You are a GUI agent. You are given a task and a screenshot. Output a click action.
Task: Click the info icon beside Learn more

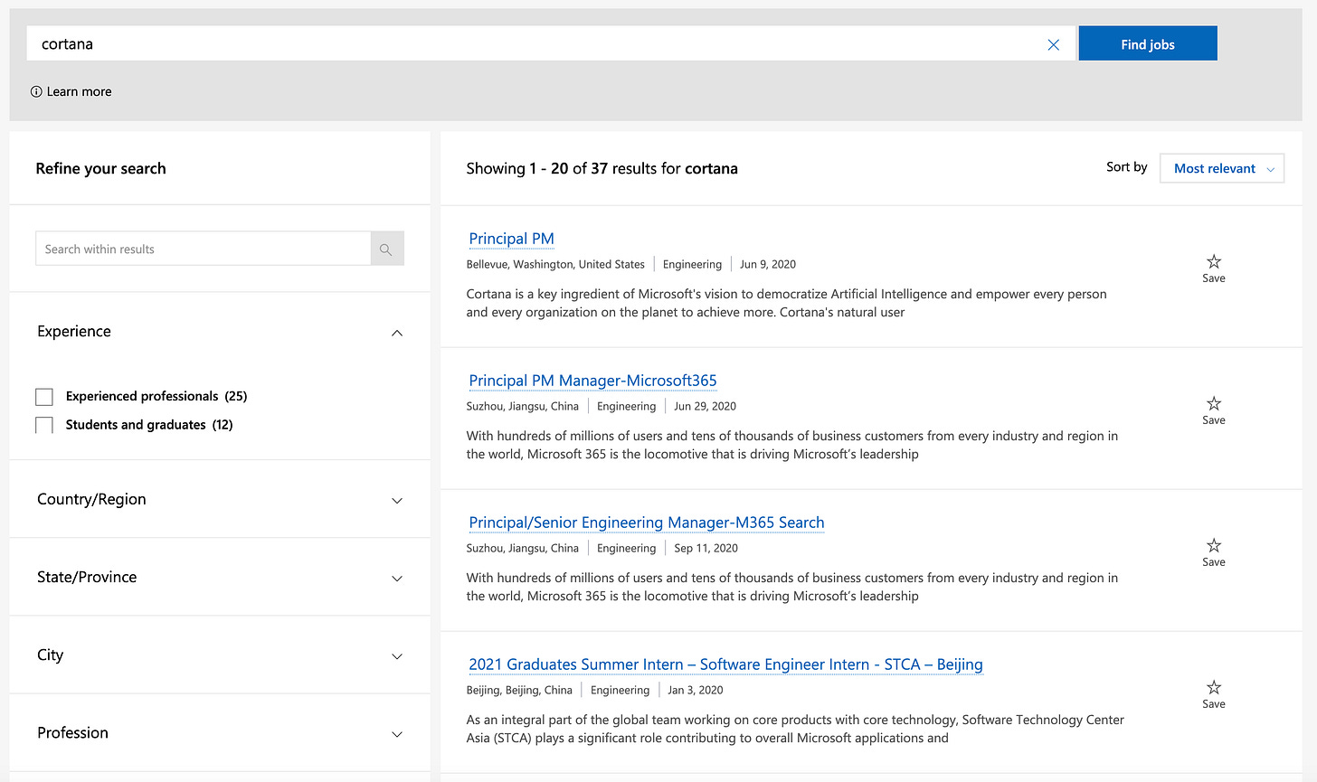pos(36,91)
